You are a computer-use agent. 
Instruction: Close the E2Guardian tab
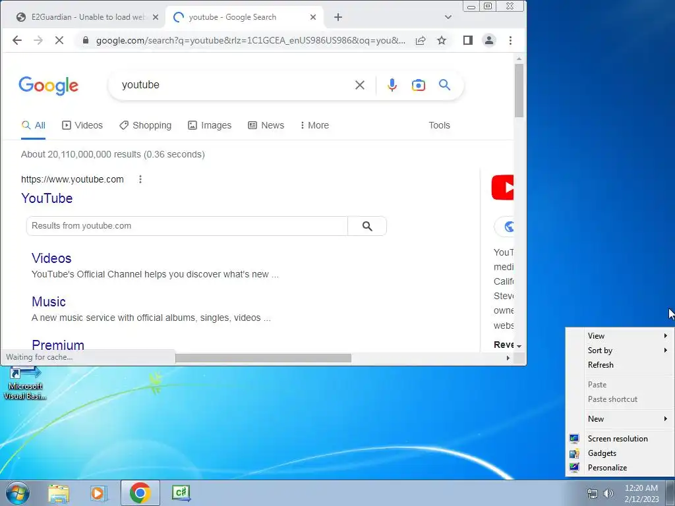[x=156, y=17]
